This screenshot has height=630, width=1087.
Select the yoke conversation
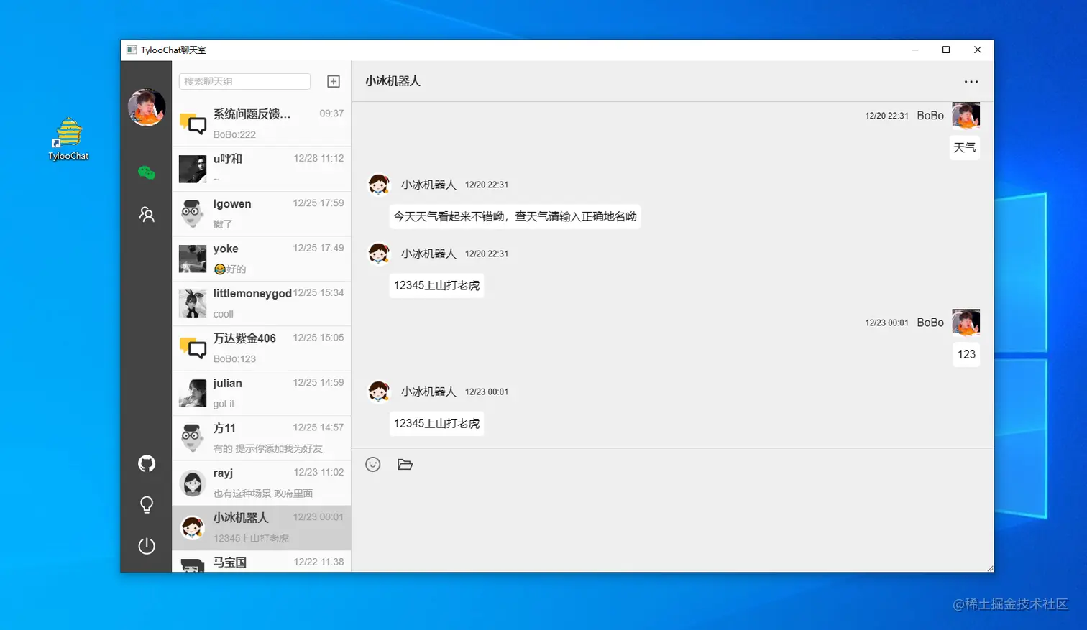click(x=262, y=259)
